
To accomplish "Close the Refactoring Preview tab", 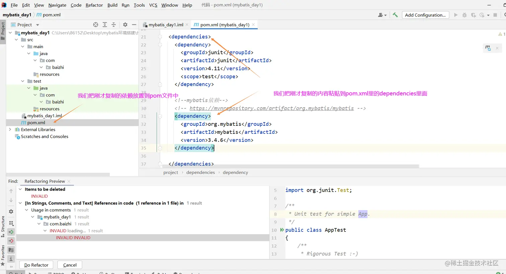I will (69, 181).
